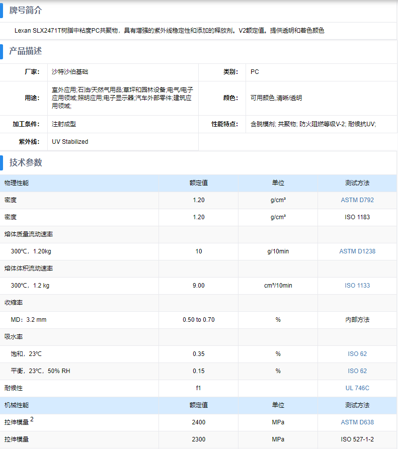Click the 2400 tensile modulus value

[199, 422]
